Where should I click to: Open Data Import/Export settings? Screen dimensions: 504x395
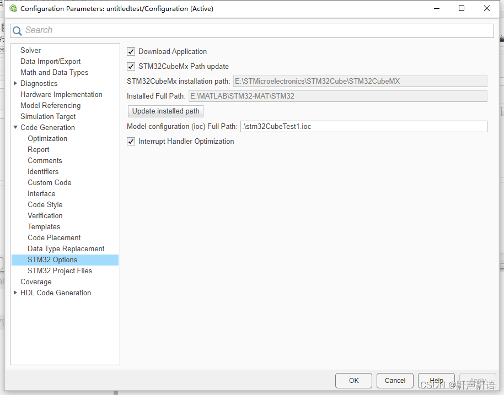pos(50,61)
